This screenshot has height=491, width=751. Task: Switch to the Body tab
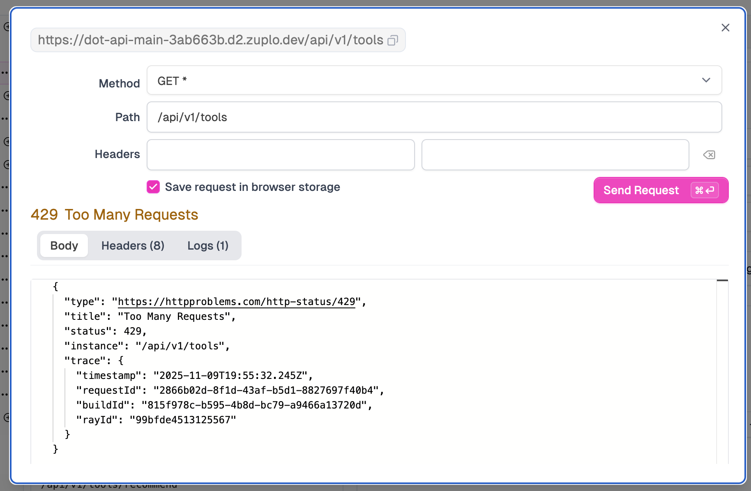coord(64,245)
